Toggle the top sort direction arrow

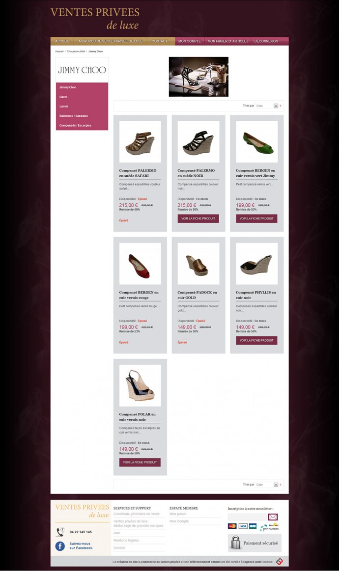point(281,106)
